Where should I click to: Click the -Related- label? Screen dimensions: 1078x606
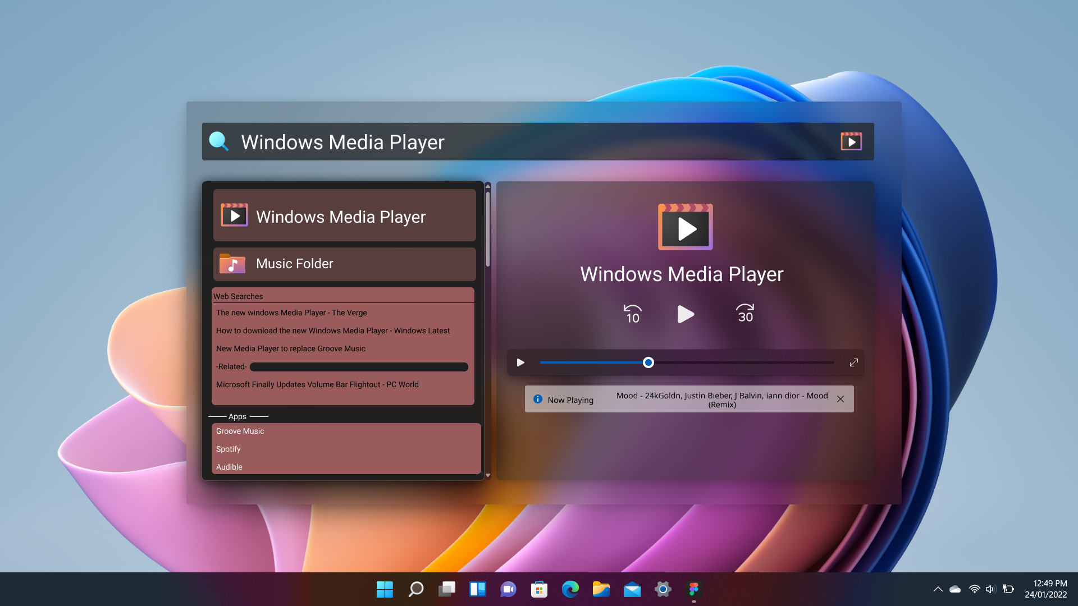(x=231, y=366)
